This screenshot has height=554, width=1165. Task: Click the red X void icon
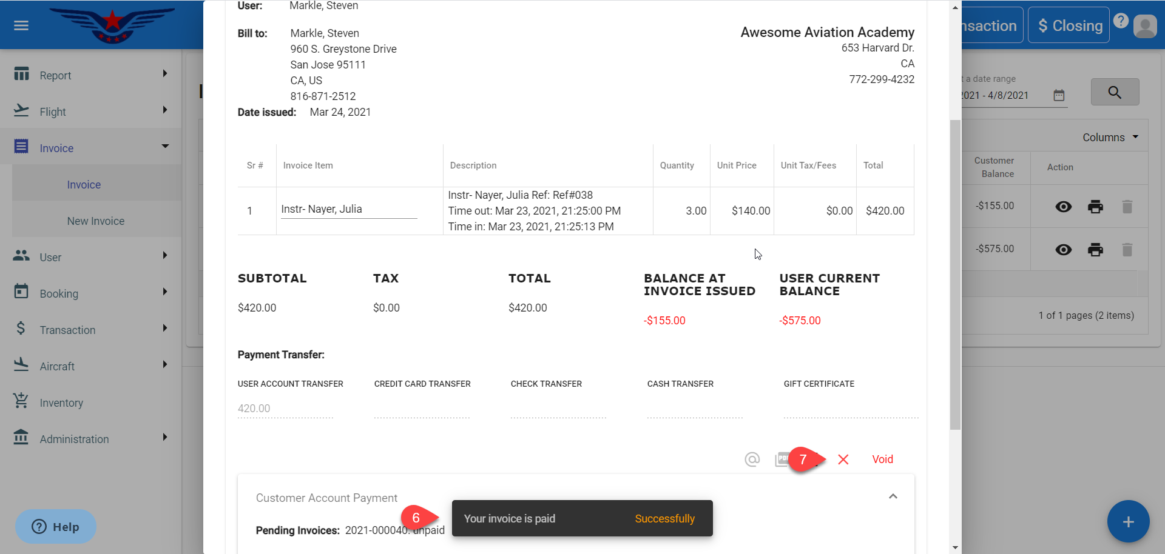tap(843, 459)
